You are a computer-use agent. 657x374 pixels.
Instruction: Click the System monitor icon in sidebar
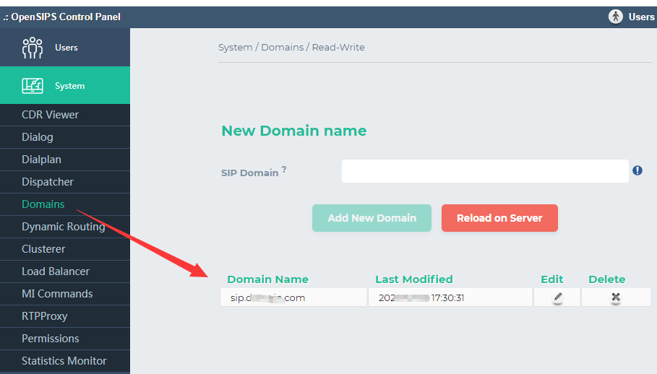point(33,86)
